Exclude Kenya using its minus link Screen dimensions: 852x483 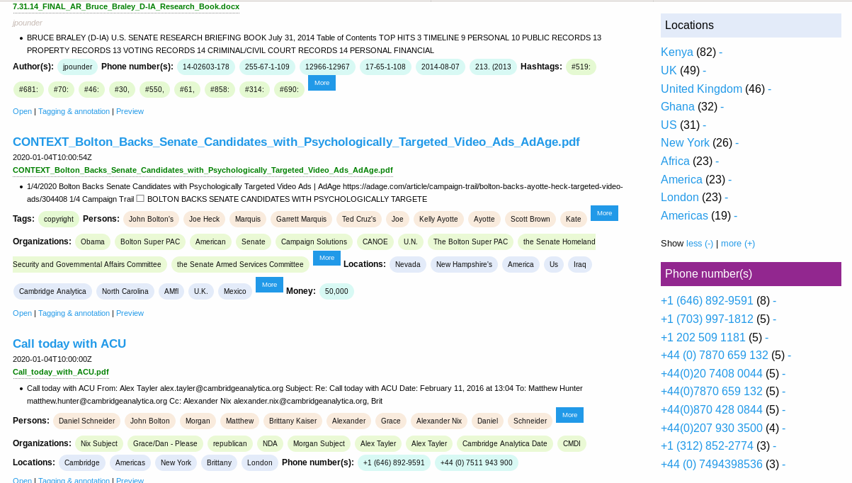pos(721,52)
